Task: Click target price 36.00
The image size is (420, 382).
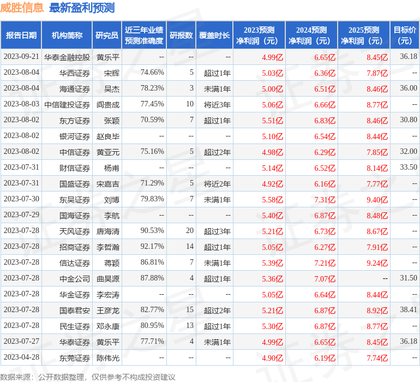Action: pos(409,88)
